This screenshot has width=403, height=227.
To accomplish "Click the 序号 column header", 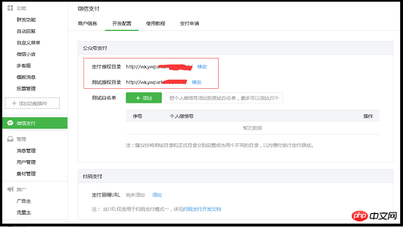I will [138, 116].
